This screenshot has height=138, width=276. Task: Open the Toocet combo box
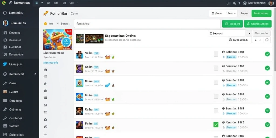point(230,33)
